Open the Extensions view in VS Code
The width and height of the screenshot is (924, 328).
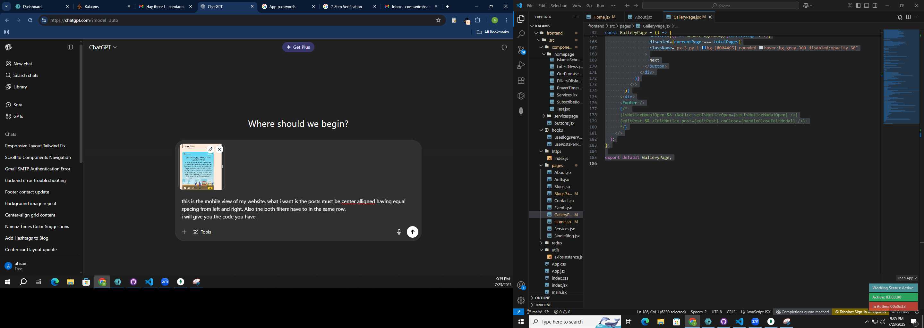tap(521, 81)
